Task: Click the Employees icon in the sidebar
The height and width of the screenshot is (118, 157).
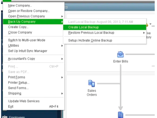Action: [x=5, y=117]
